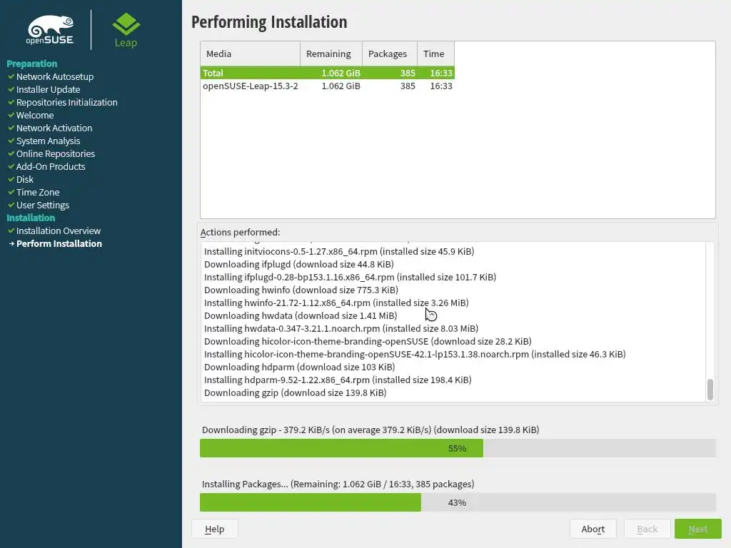Click the 'Installing hdparm-9.52' log line
Viewport: 731px width, 548px height.
pyautogui.click(x=338, y=380)
